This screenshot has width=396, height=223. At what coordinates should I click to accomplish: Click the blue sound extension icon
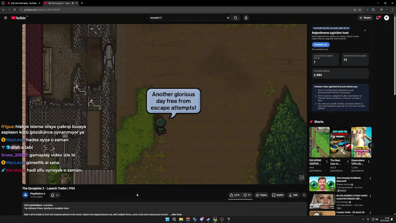pos(368,10)
